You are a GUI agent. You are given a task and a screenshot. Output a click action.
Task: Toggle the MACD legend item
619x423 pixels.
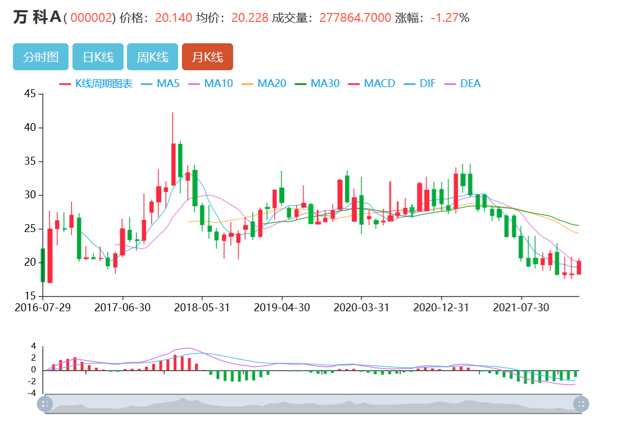(371, 84)
